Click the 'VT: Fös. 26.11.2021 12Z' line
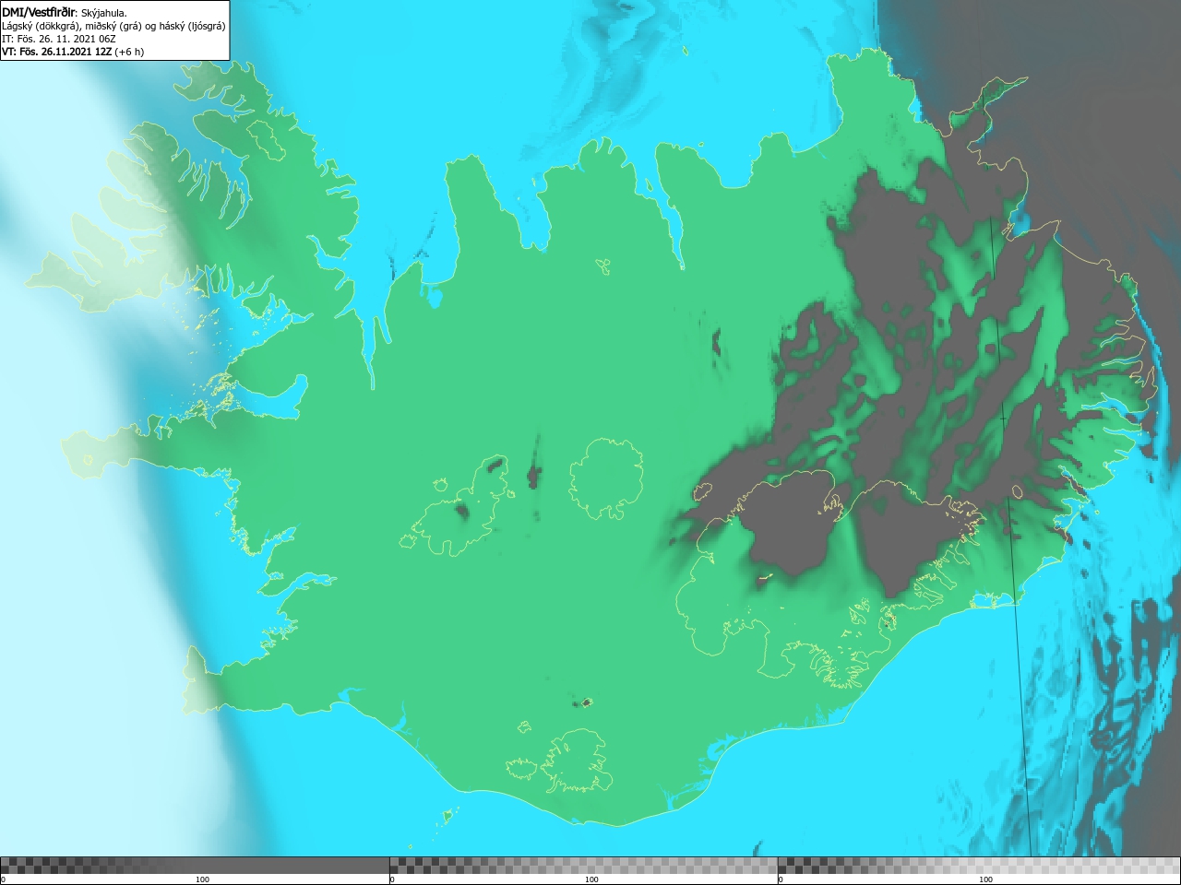1181x885 pixels. (x=57, y=52)
